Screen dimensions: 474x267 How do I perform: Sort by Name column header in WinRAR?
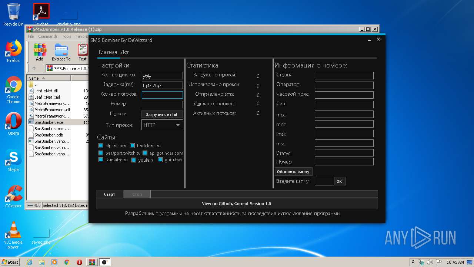(x=49, y=78)
